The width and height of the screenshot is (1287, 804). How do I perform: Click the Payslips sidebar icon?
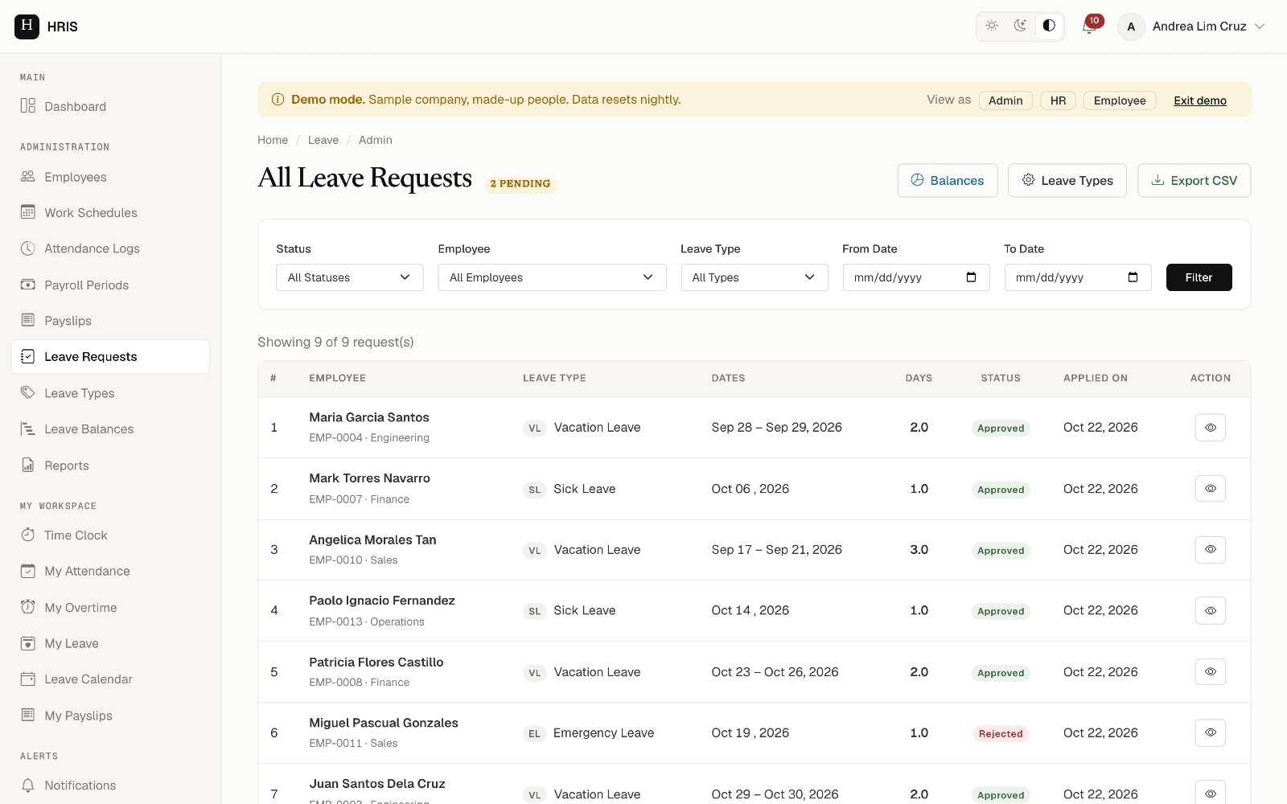pyautogui.click(x=28, y=320)
